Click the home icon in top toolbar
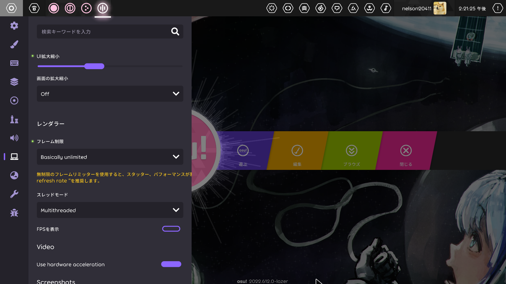The image size is (506, 284). (x=34, y=8)
